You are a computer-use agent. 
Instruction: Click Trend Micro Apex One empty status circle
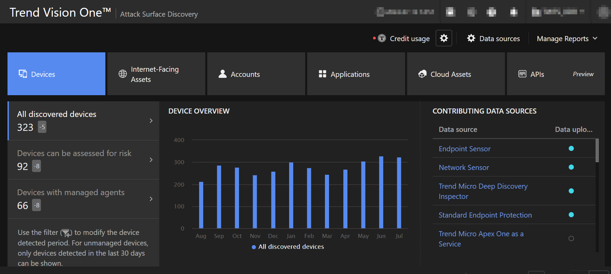click(x=571, y=239)
